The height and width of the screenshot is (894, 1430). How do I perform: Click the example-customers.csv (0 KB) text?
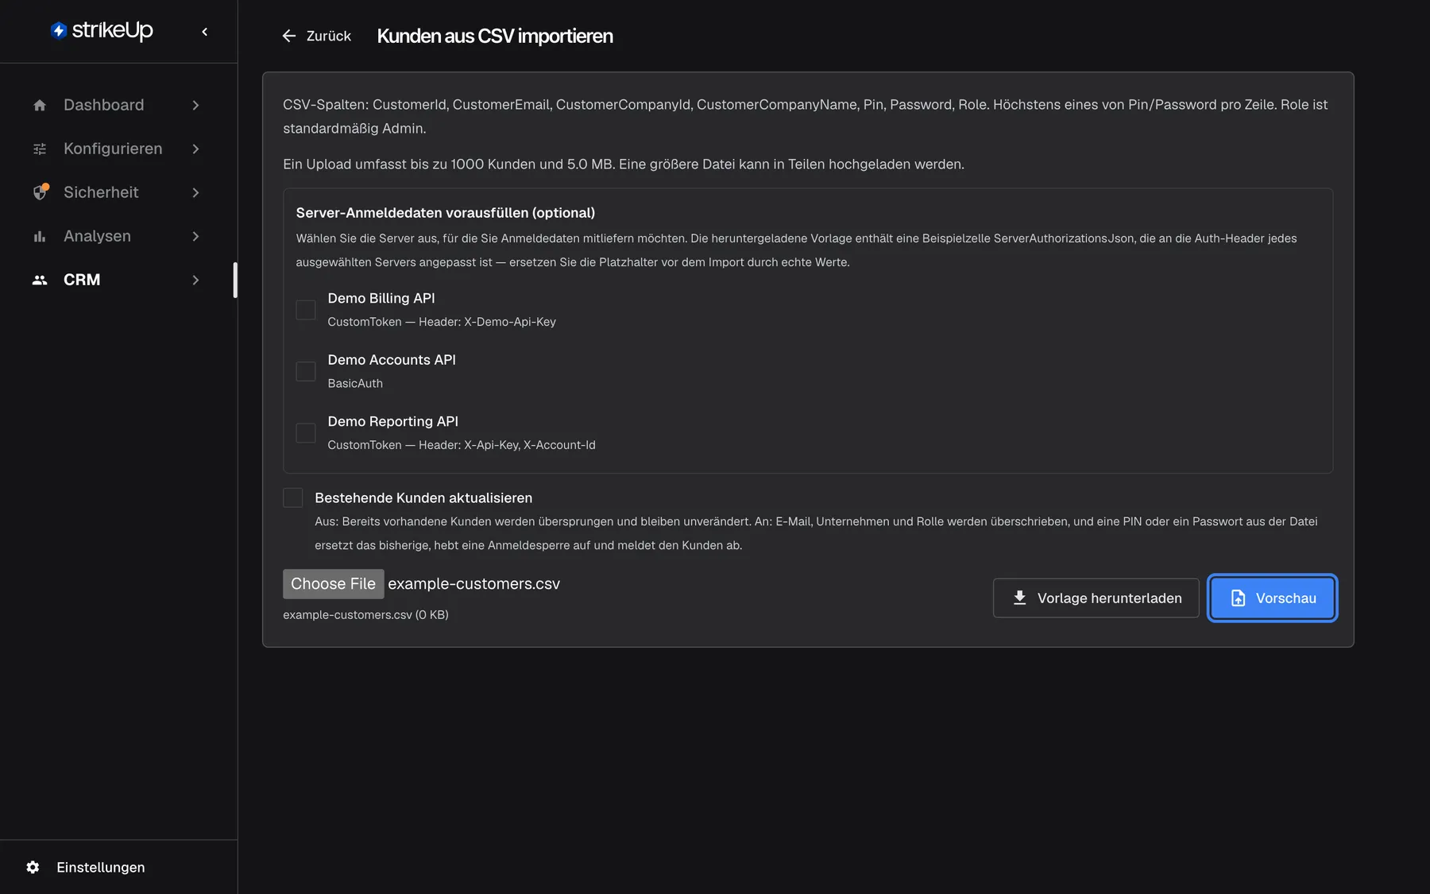click(x=365, y=614)
